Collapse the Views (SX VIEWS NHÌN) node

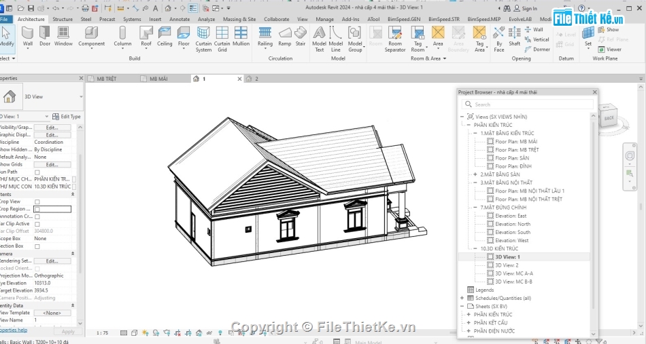pos(462,117)
